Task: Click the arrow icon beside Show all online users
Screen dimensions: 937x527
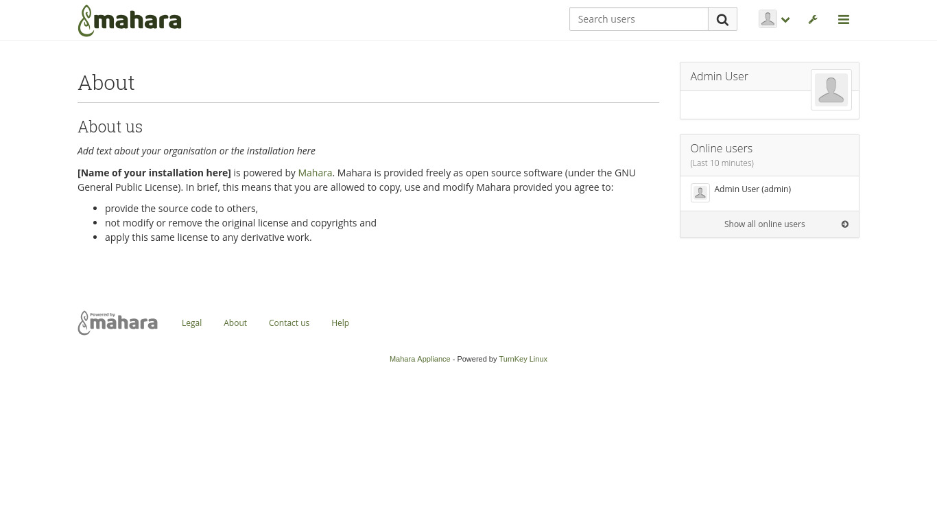Action: pyautogui.click(x=844, y=224)
